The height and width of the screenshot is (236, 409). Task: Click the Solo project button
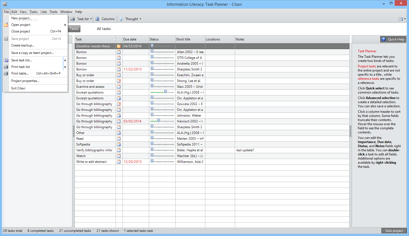coord(394,231)
